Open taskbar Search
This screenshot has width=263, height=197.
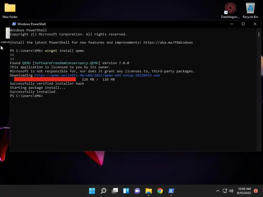coord(103,191)
